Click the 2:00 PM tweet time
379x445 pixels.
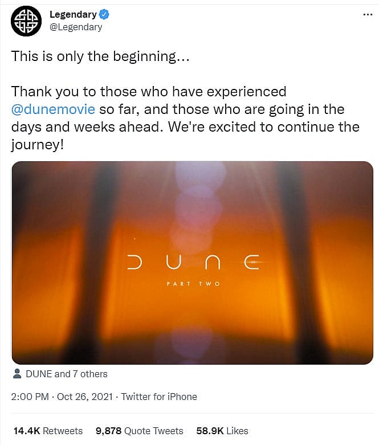point(30,397)
